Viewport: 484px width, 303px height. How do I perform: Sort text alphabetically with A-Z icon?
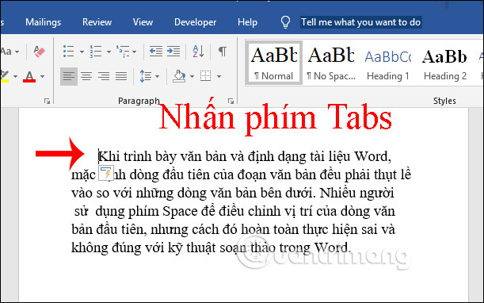198,52
